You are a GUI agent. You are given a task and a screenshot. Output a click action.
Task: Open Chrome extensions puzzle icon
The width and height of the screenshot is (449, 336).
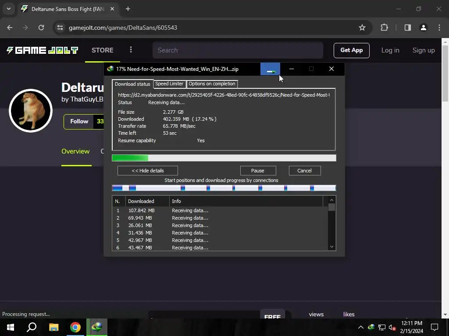[x=384, y=28]
